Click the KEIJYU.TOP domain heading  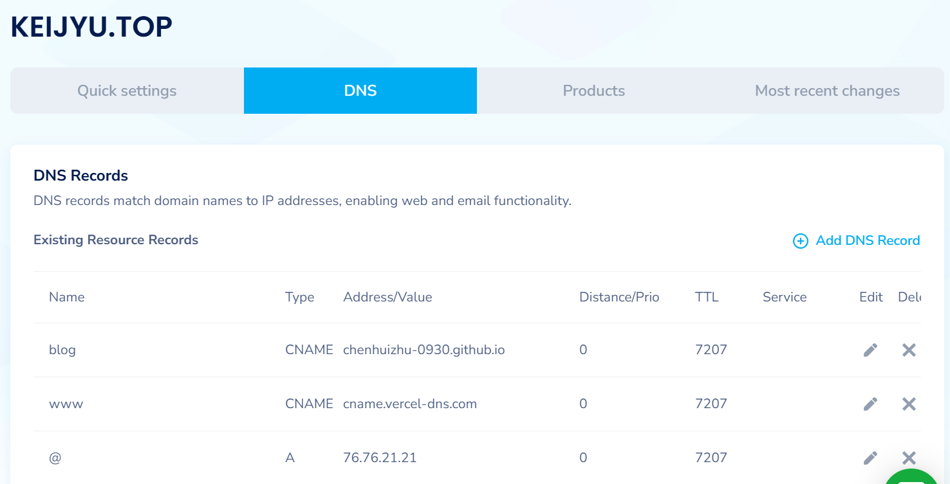(x=92, y=27)
